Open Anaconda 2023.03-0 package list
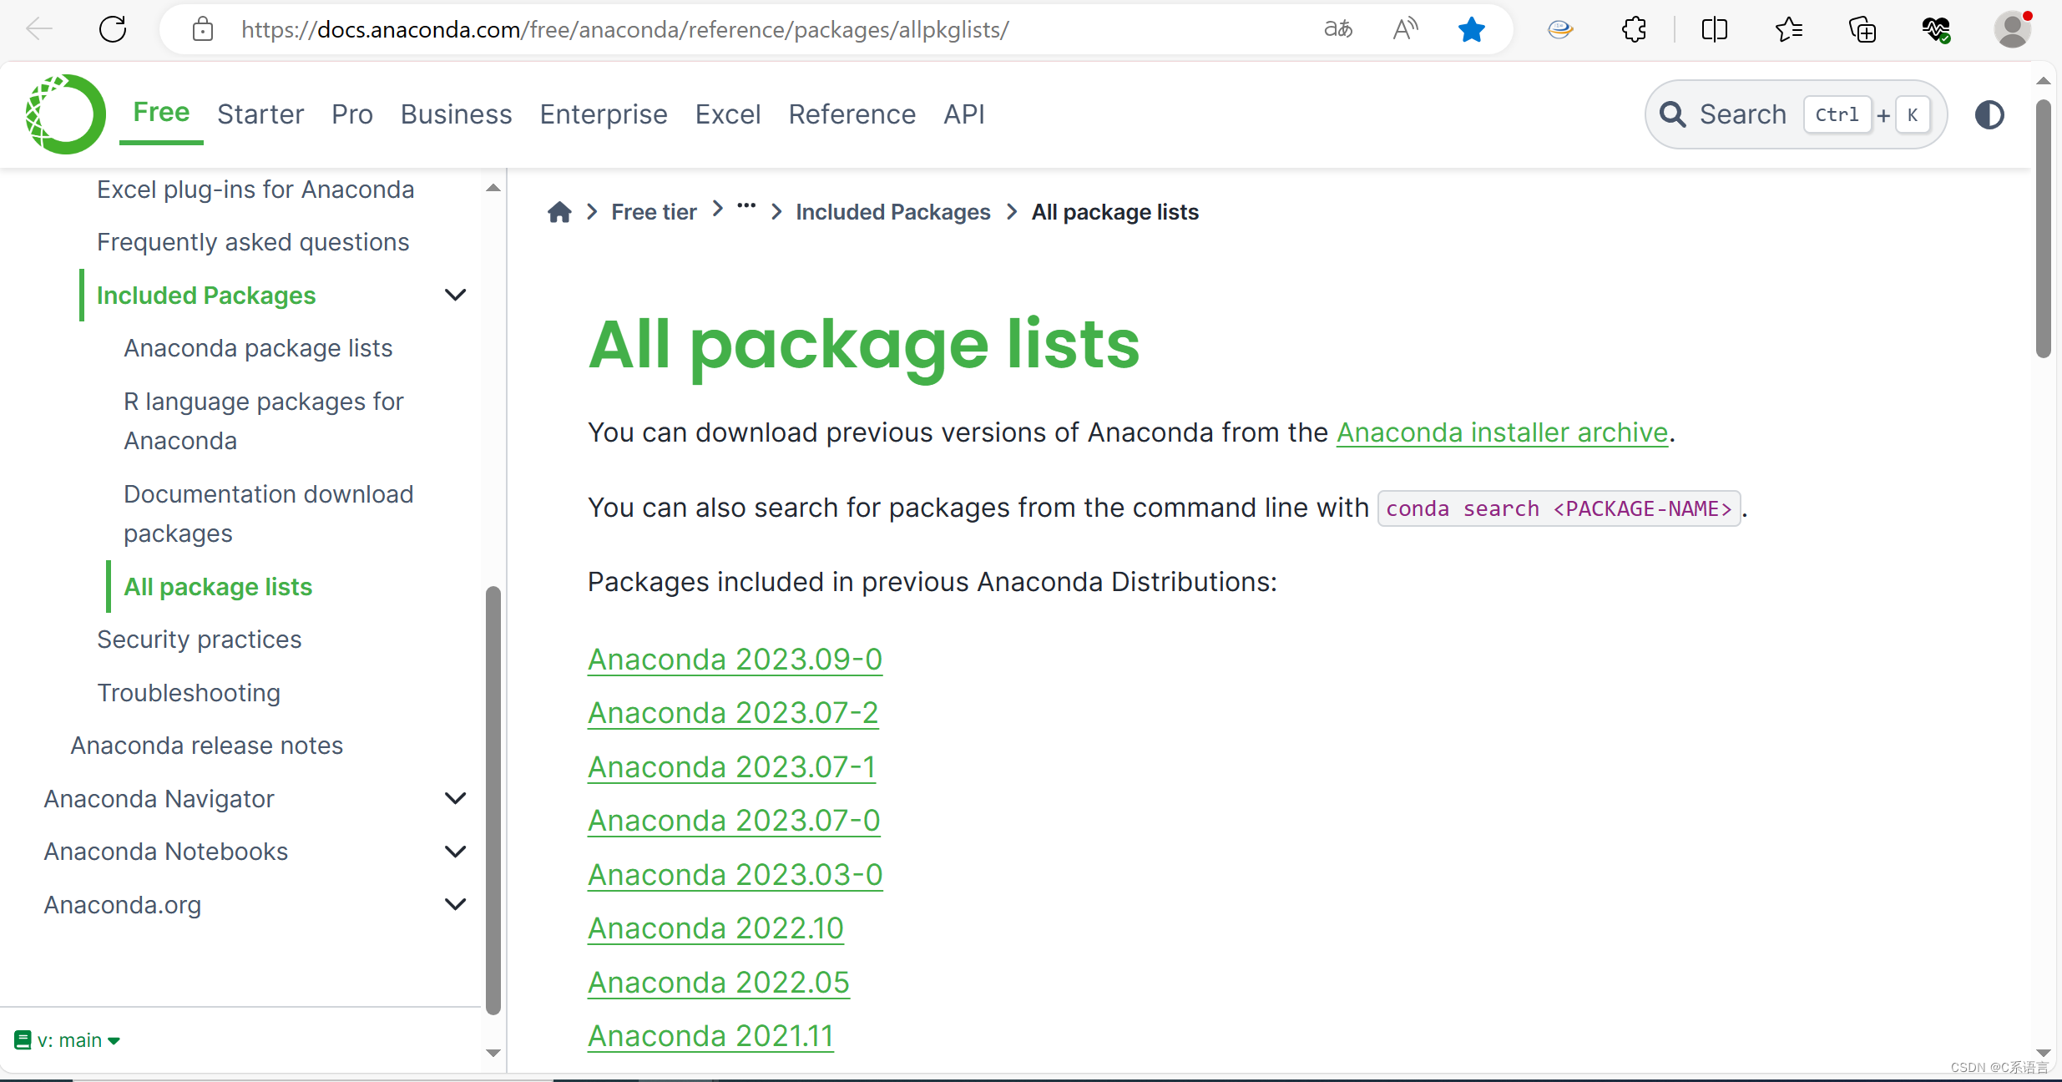Screen dimensions: 2062x1082 click(735, 874)
